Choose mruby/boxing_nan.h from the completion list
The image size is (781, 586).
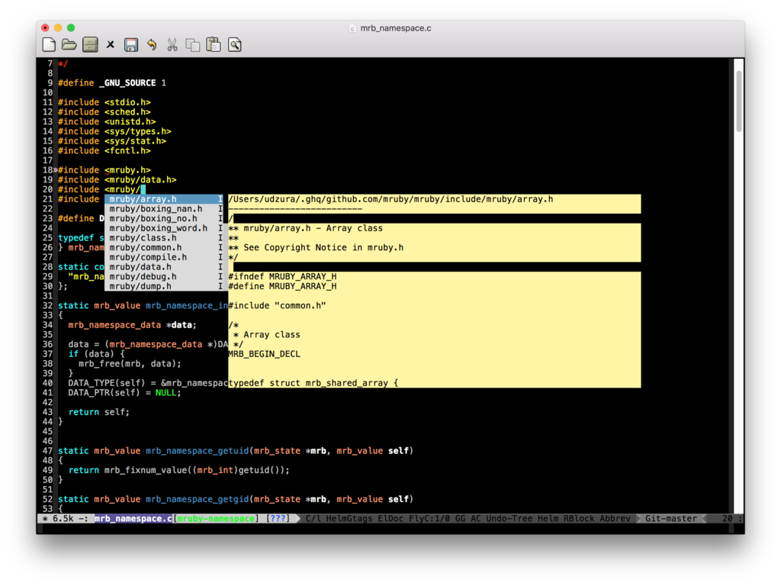tap(163, 209)
